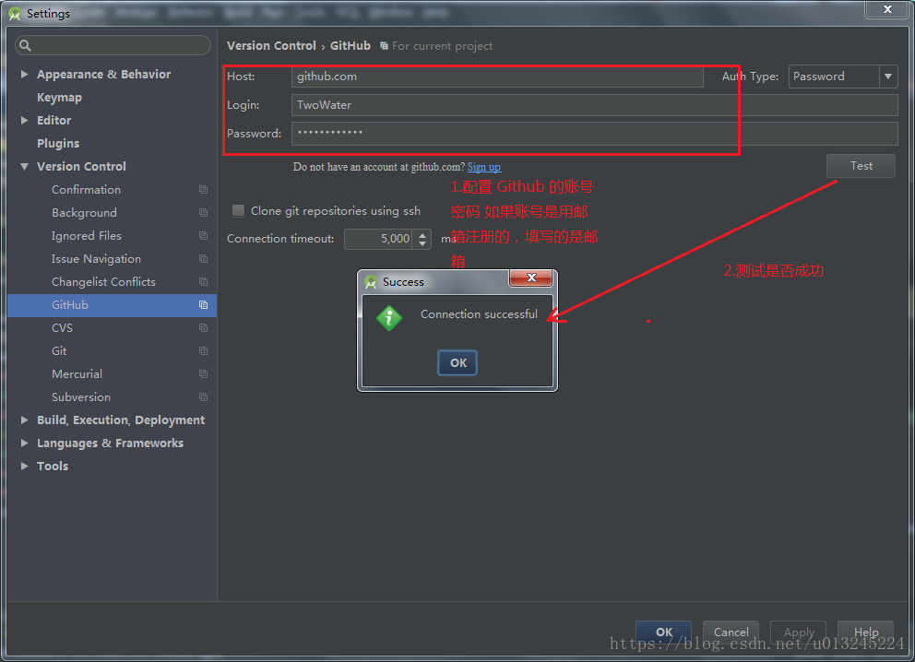Click project-scope icon on the GitHub row
The width and height of the screenshot is (915, 662).
(203, 305)
